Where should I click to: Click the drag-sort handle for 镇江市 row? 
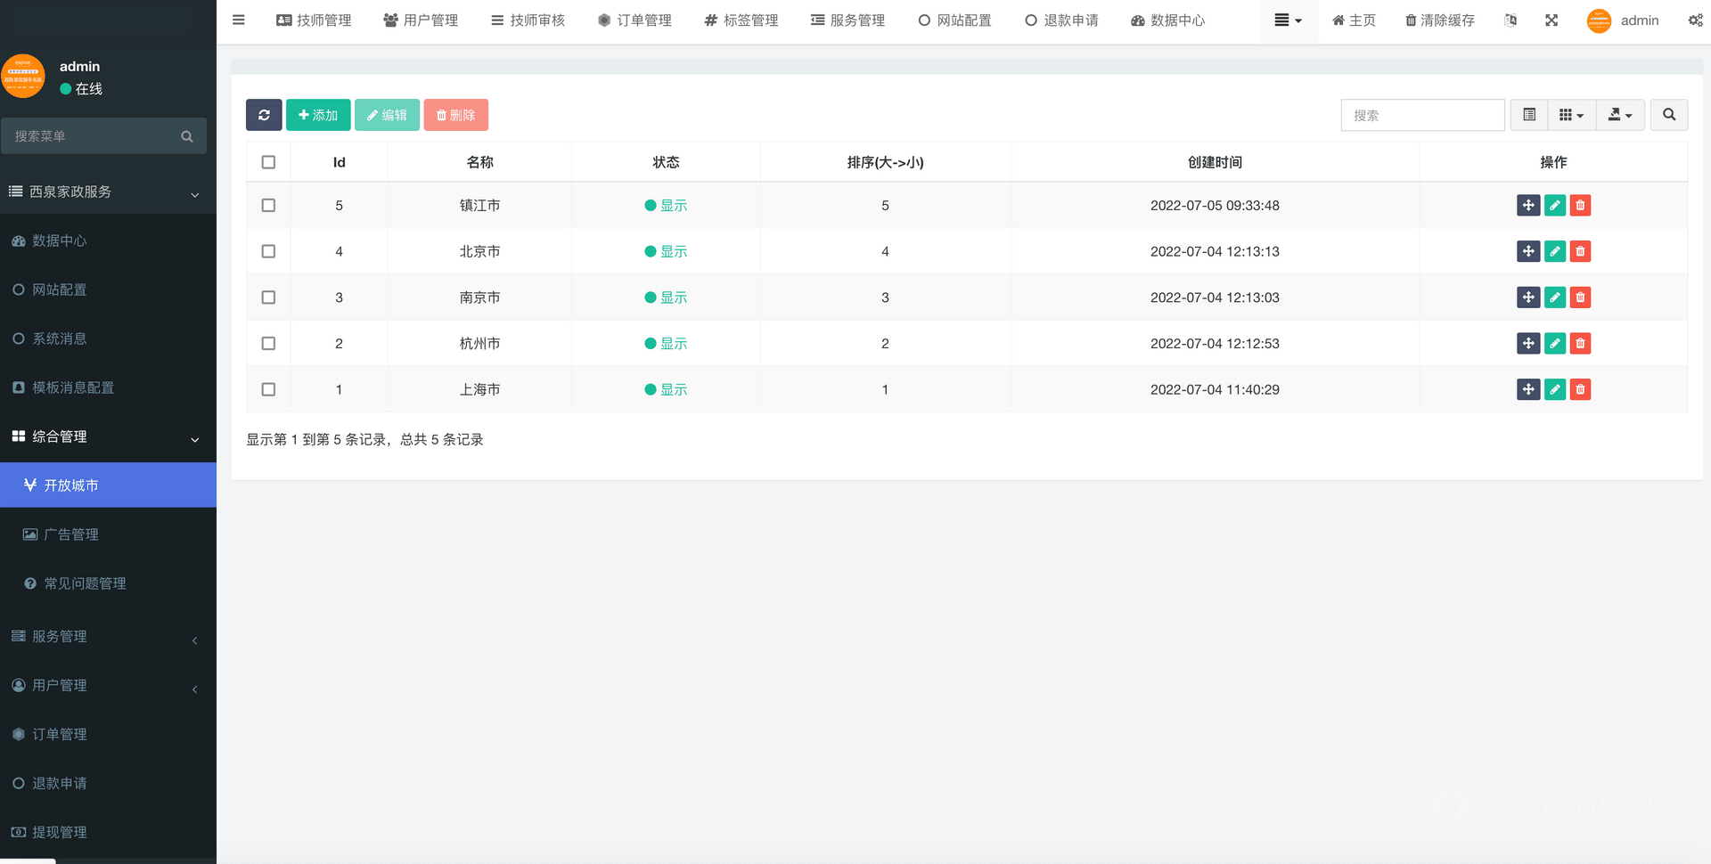tap(1527, 206)
